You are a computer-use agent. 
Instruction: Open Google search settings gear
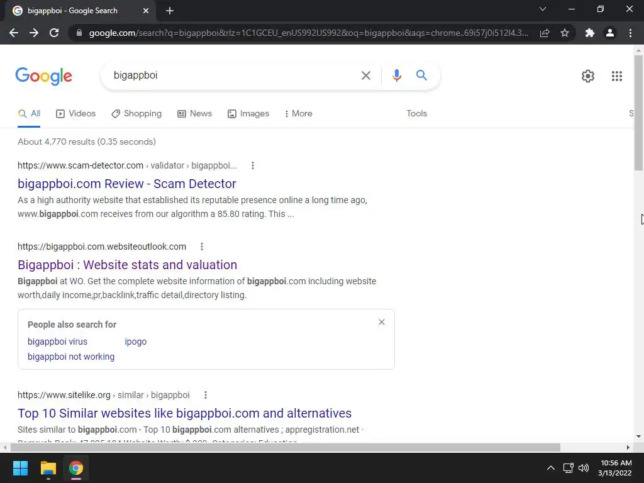point(588,76)
